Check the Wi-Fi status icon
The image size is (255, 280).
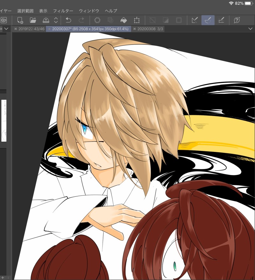[x=231, y=3]
